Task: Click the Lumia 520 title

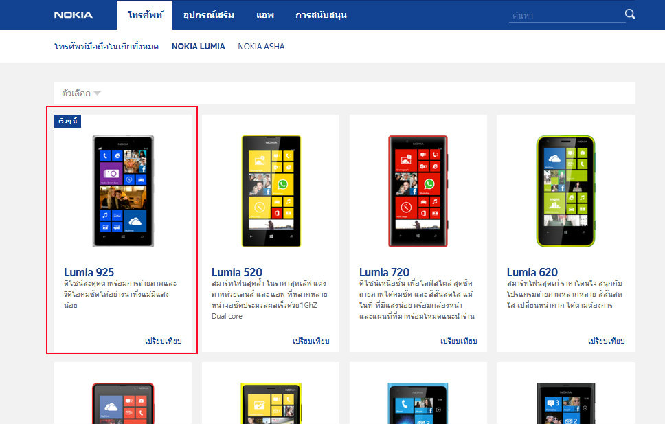Action: (237, 272)
